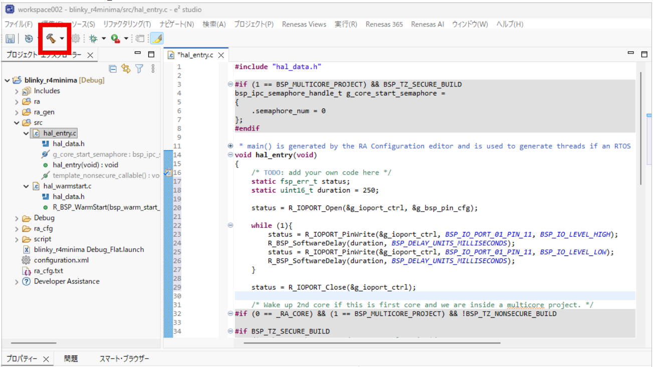Screen dimensions: 653x367
Task: Collapse all in Project Explorer toolbar
Action: pos(113,68)
